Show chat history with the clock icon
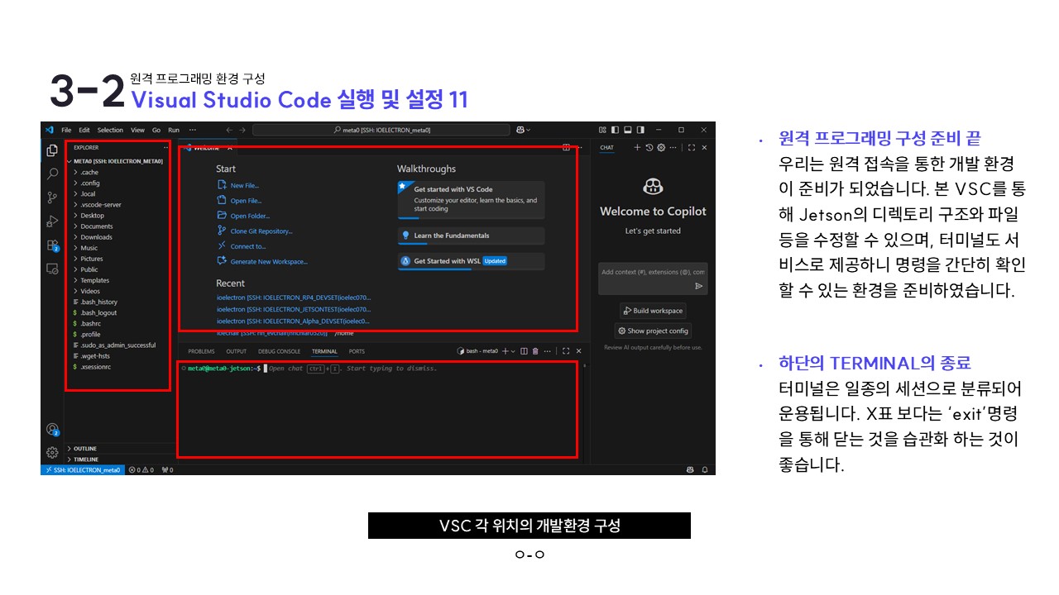1059x595 pixels. (x=649, y=147)
